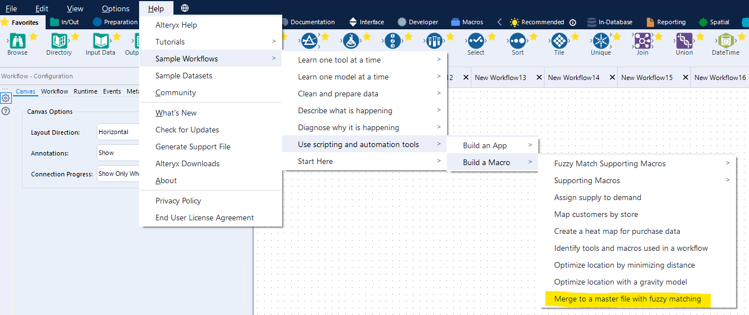
Task: Expand the Tutorials submenu
Action: point(211,42)
